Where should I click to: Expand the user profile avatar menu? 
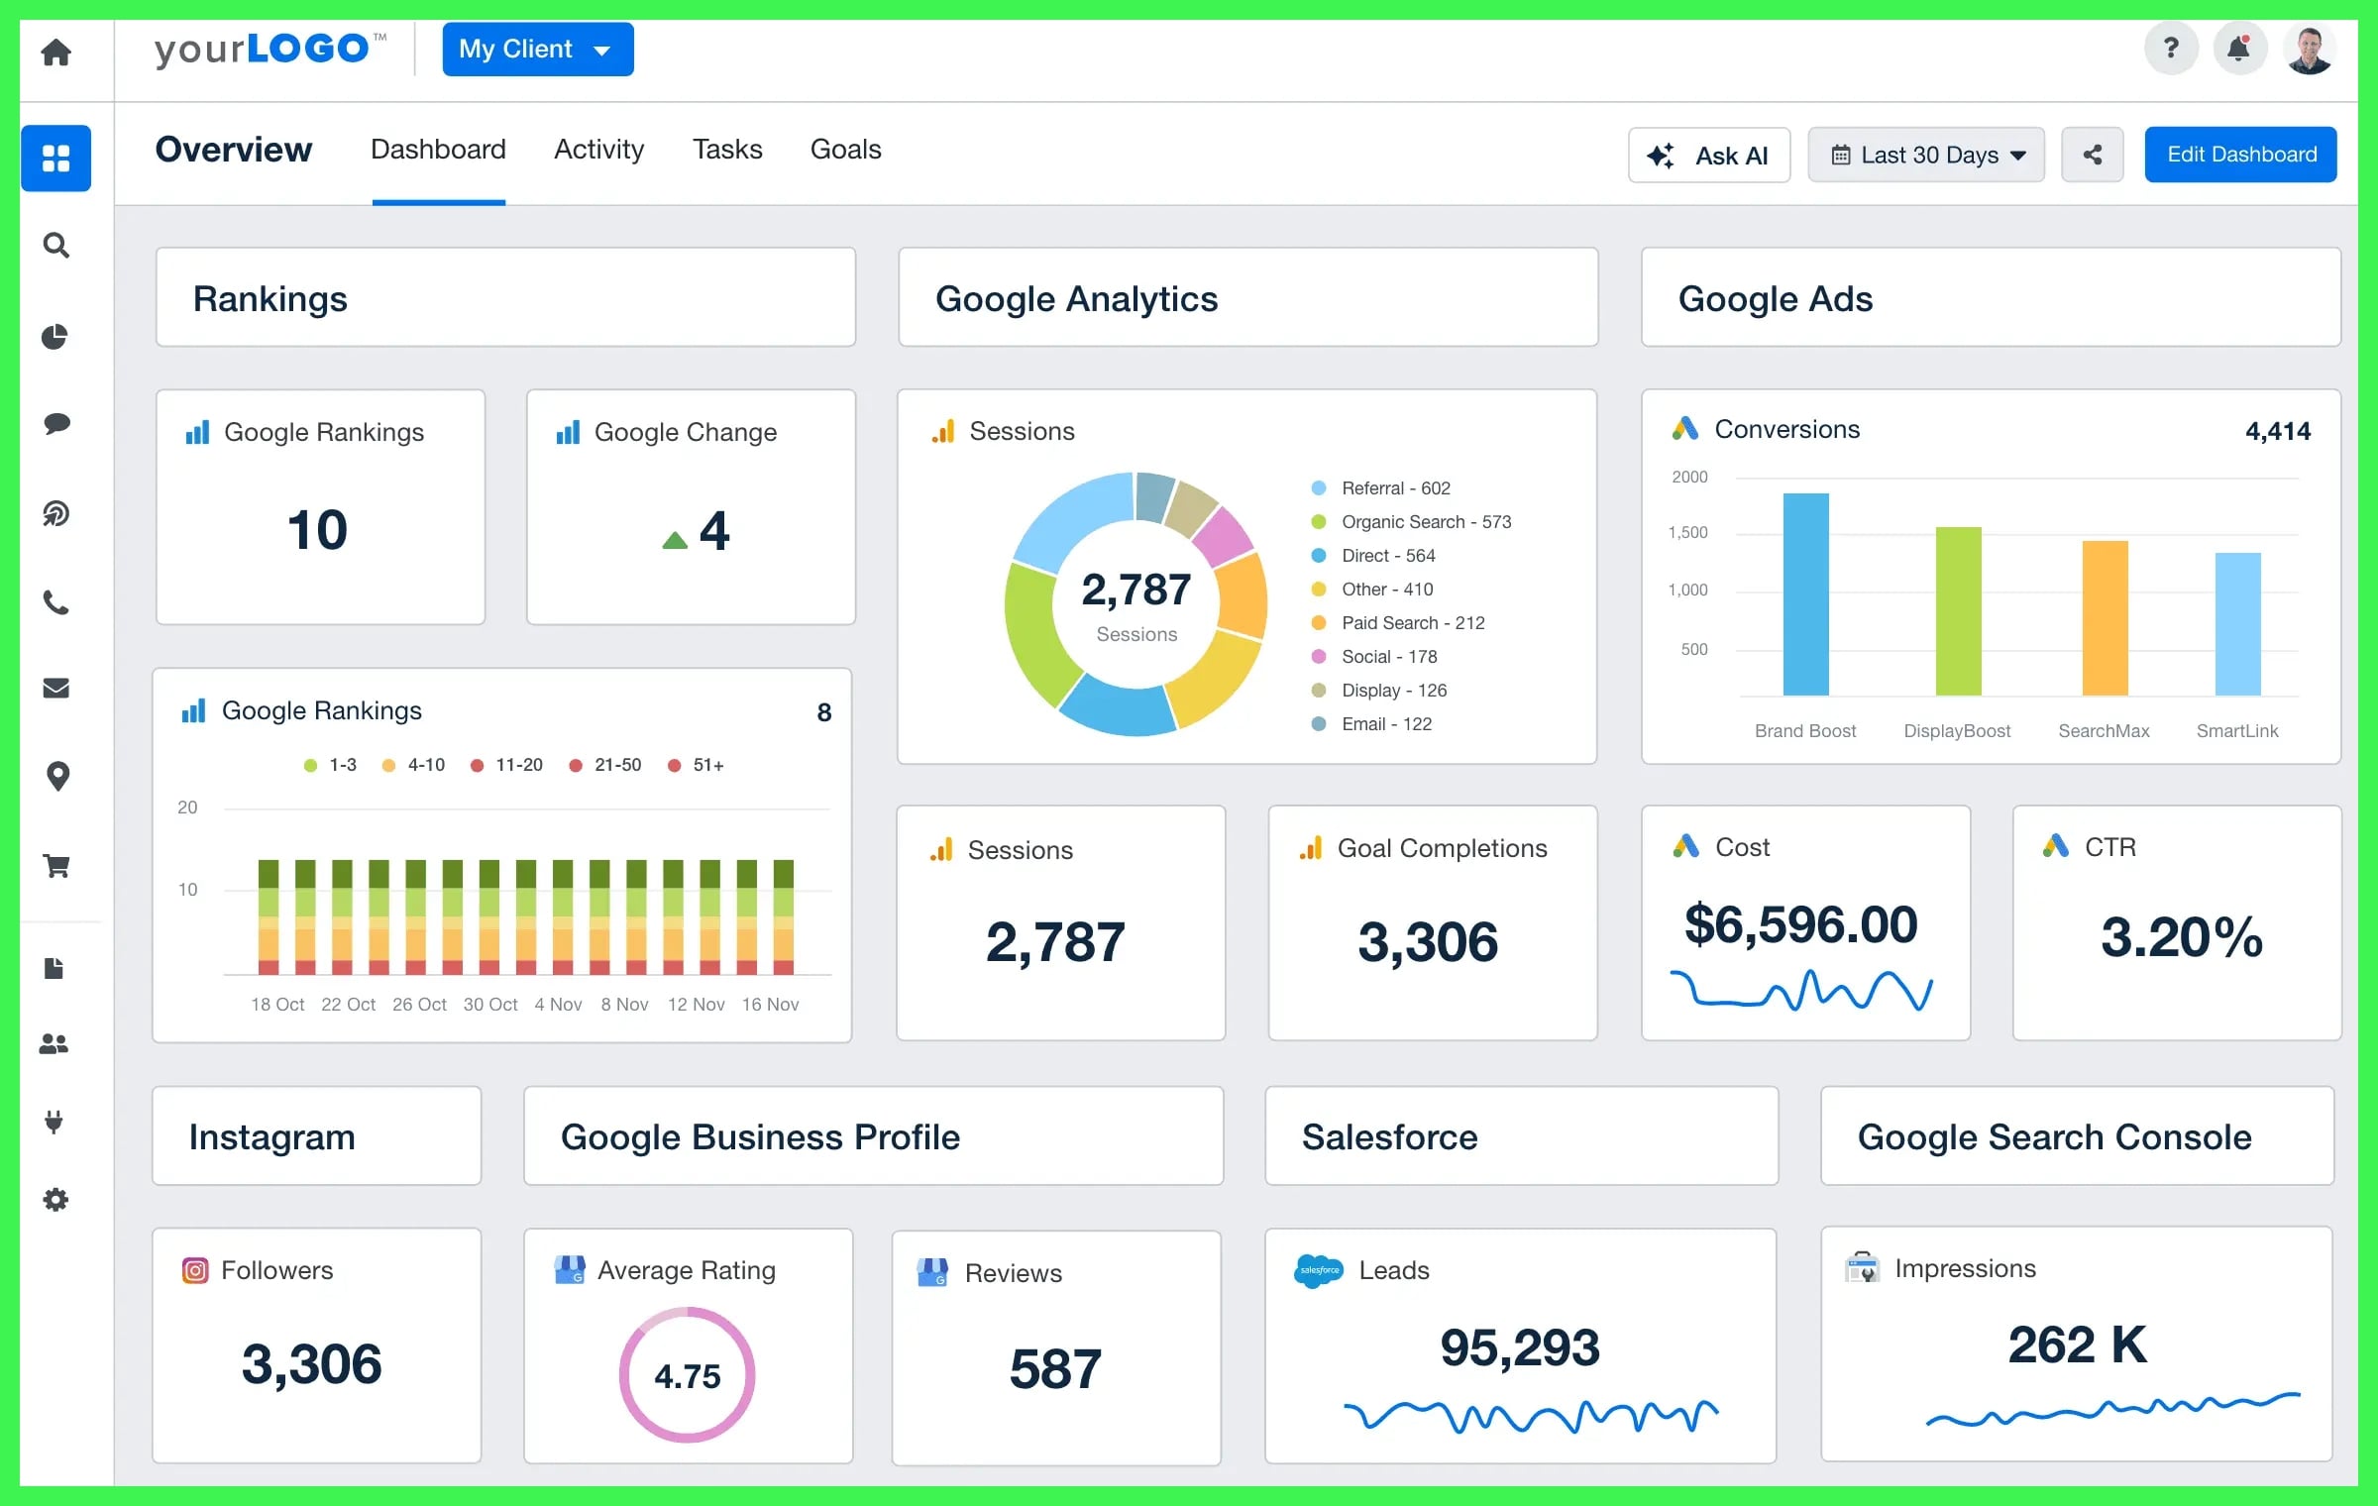[2309, 48]
